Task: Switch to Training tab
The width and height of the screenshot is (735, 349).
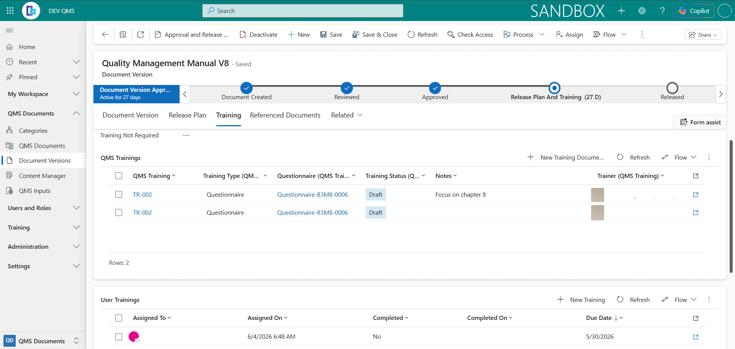Action: [229, 115]
